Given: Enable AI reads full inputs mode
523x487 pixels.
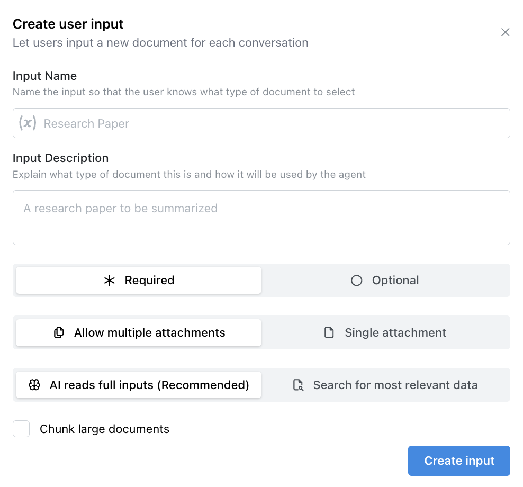Looking at the screenshot, I should (x=138, y=385).
